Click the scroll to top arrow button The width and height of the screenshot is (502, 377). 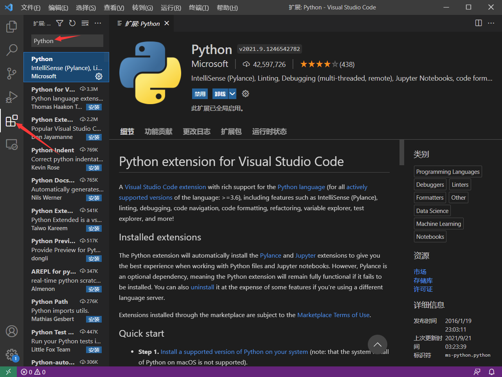coord(377,345)
